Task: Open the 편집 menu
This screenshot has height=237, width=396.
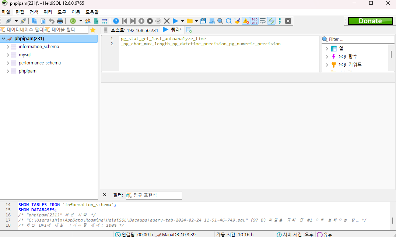Action: (20, 12)
